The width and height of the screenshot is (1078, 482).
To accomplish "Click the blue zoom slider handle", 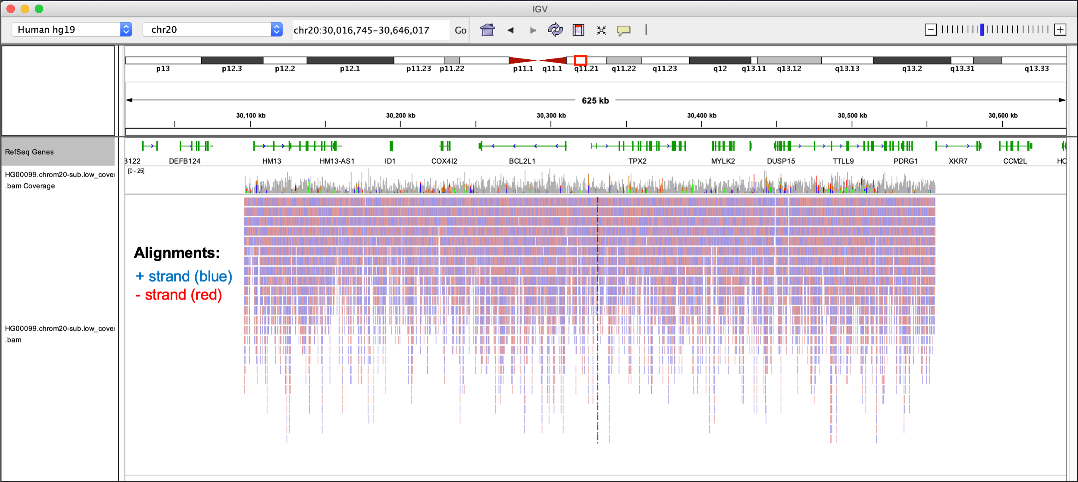I will 982,30.
